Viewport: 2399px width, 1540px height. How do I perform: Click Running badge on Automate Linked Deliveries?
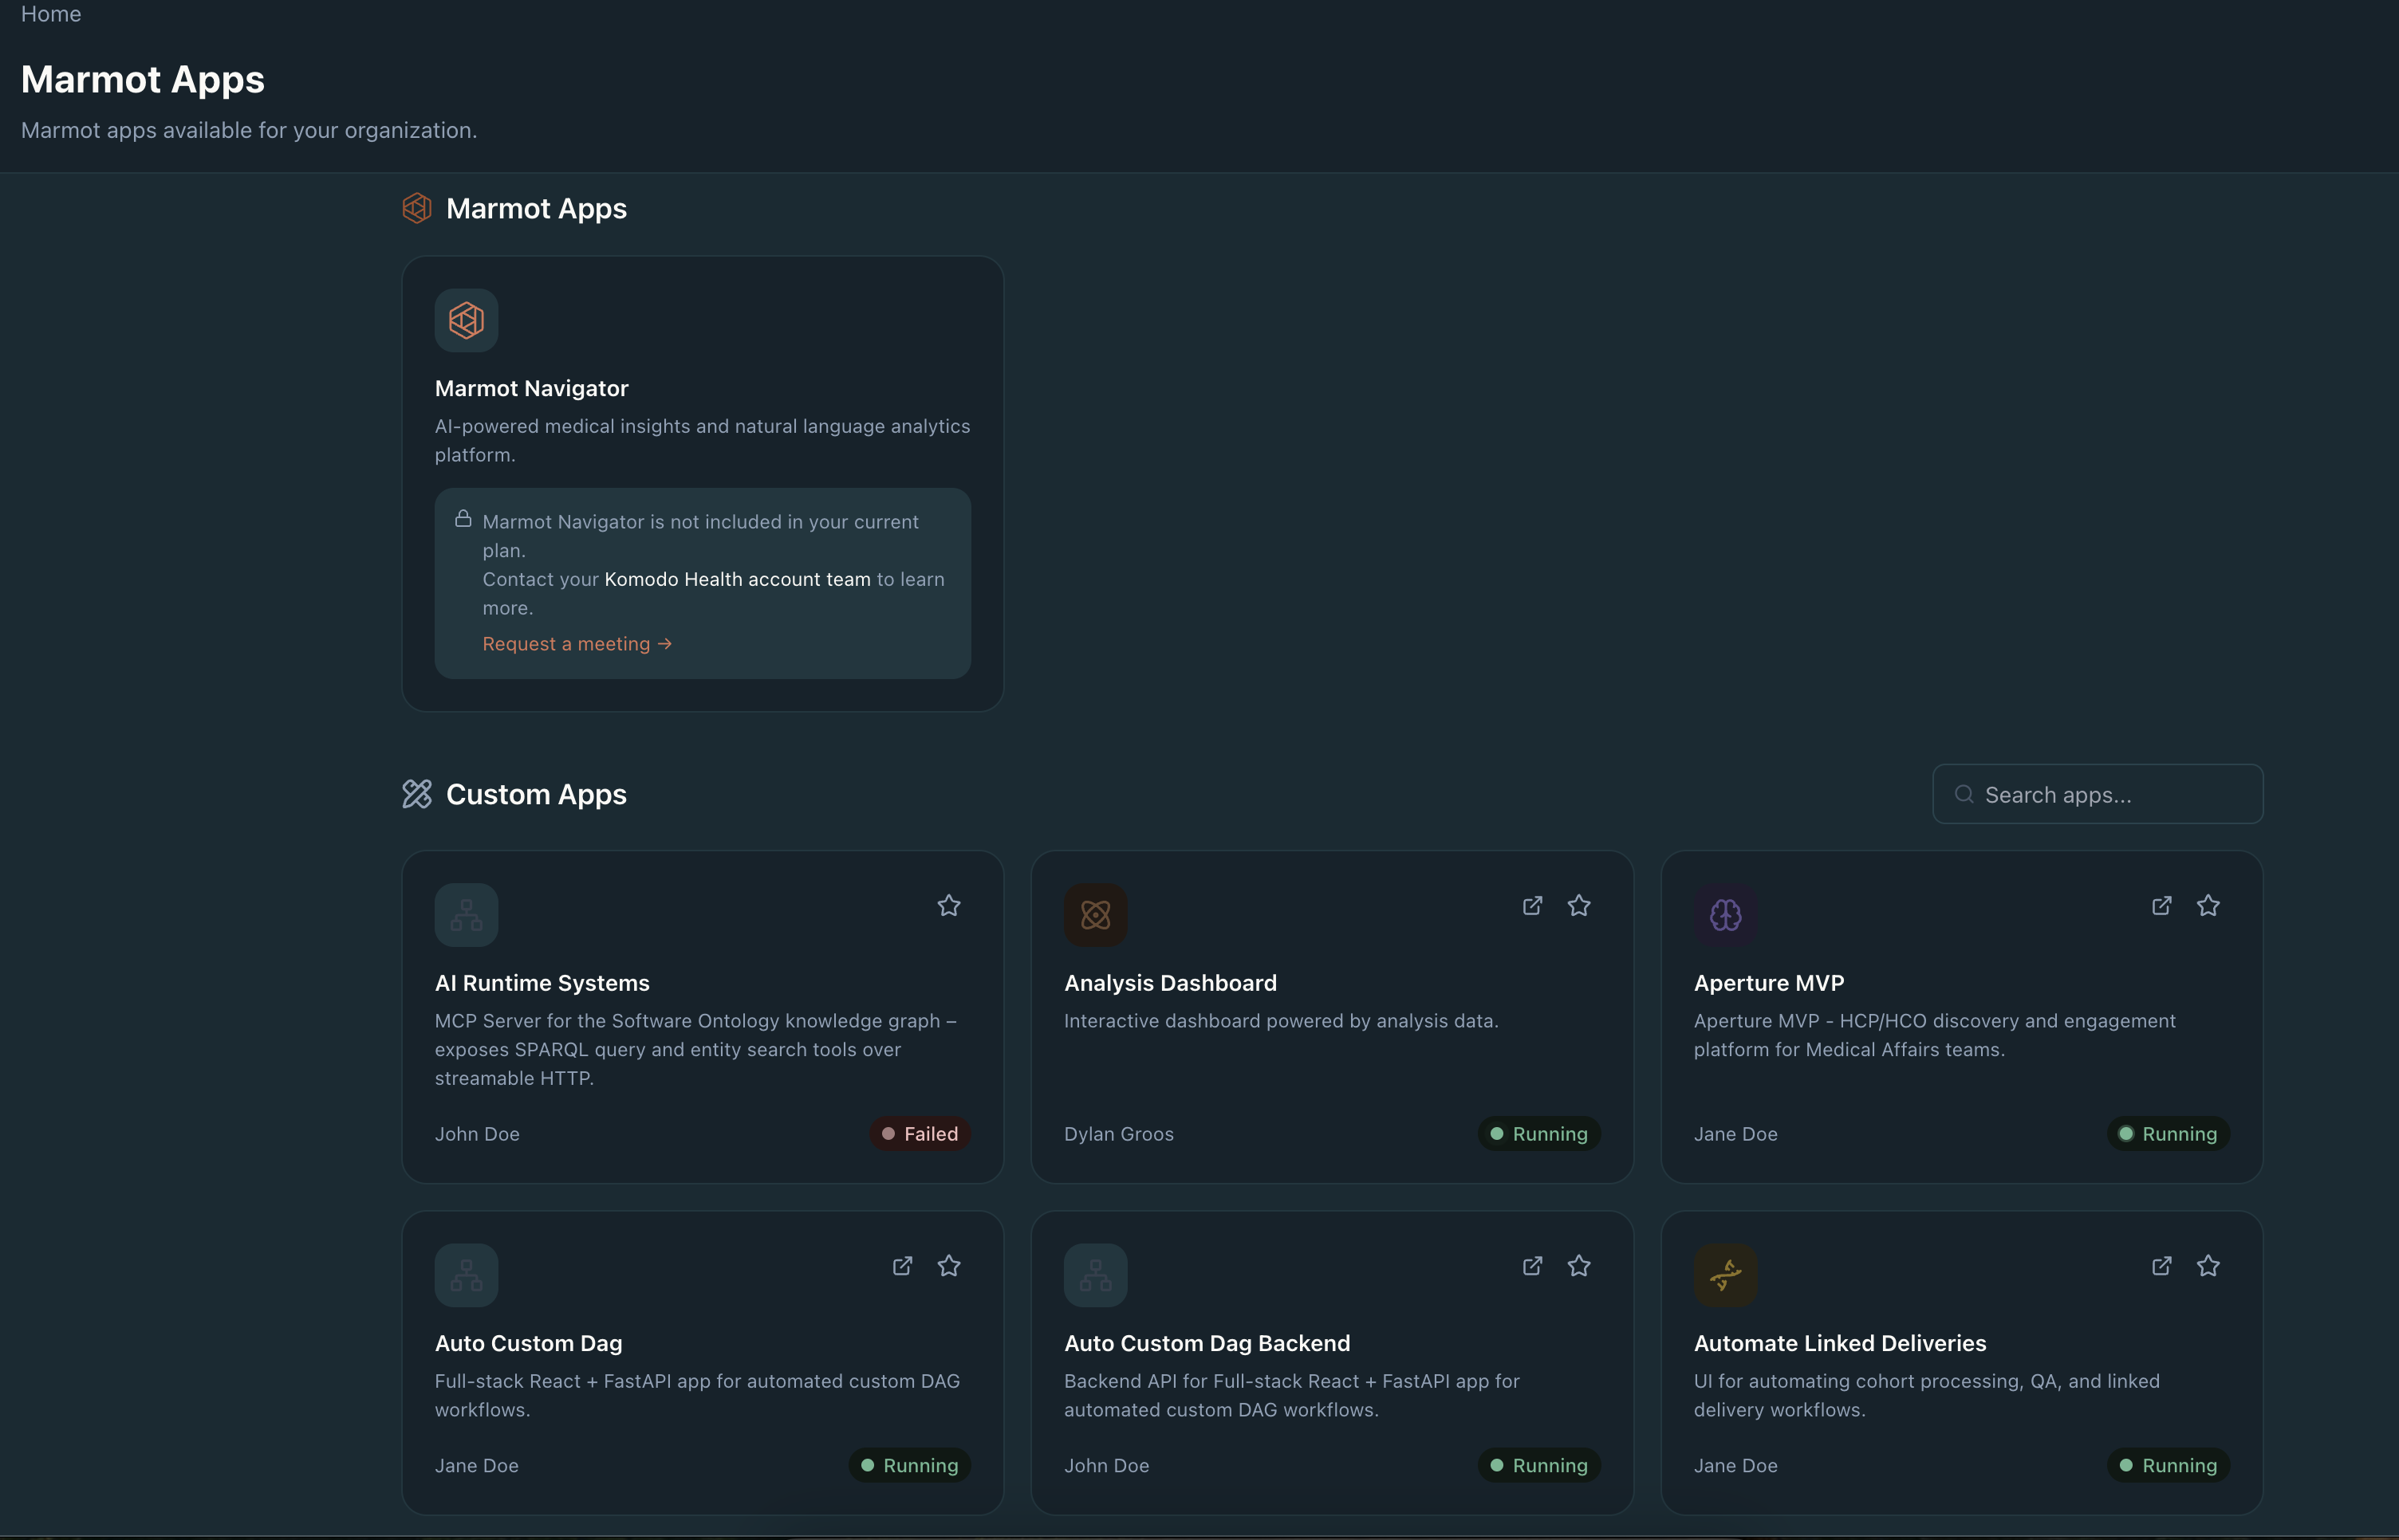pos(2168,1466)
